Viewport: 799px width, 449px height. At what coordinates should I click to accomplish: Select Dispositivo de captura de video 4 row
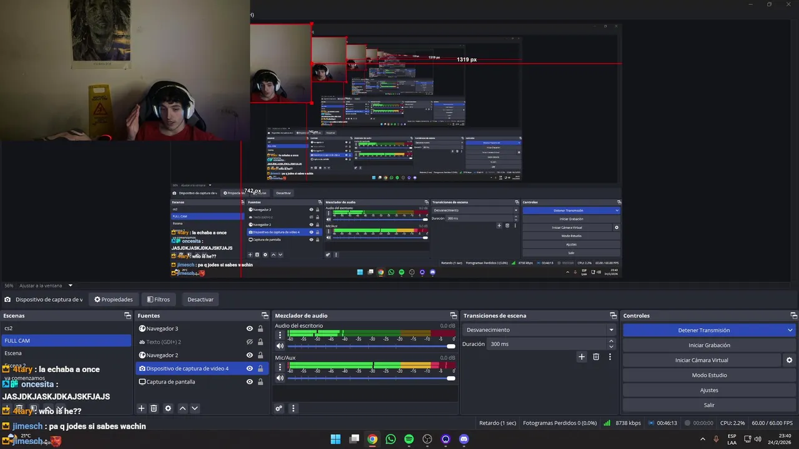point(202,369)
